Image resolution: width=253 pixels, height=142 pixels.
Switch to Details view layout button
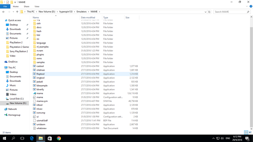[246, 132]
